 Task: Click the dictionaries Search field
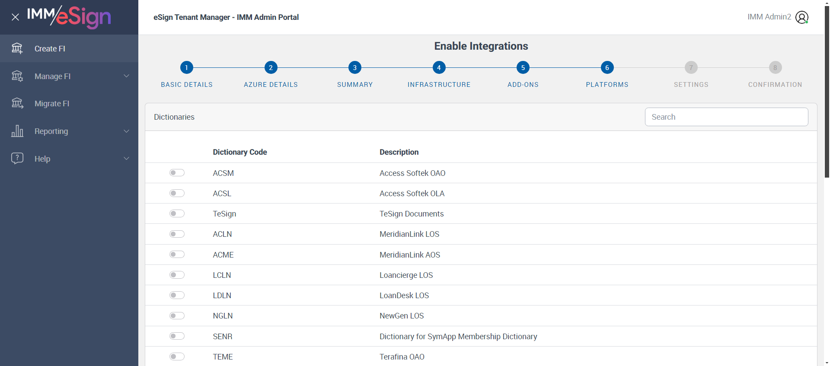tap(726, 117)
